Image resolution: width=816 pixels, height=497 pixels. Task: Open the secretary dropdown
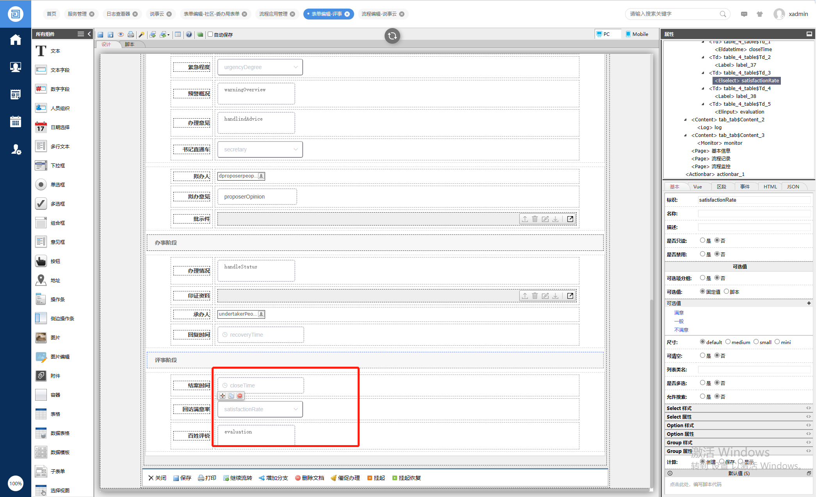pyautogui.click(x=260, y=149)
